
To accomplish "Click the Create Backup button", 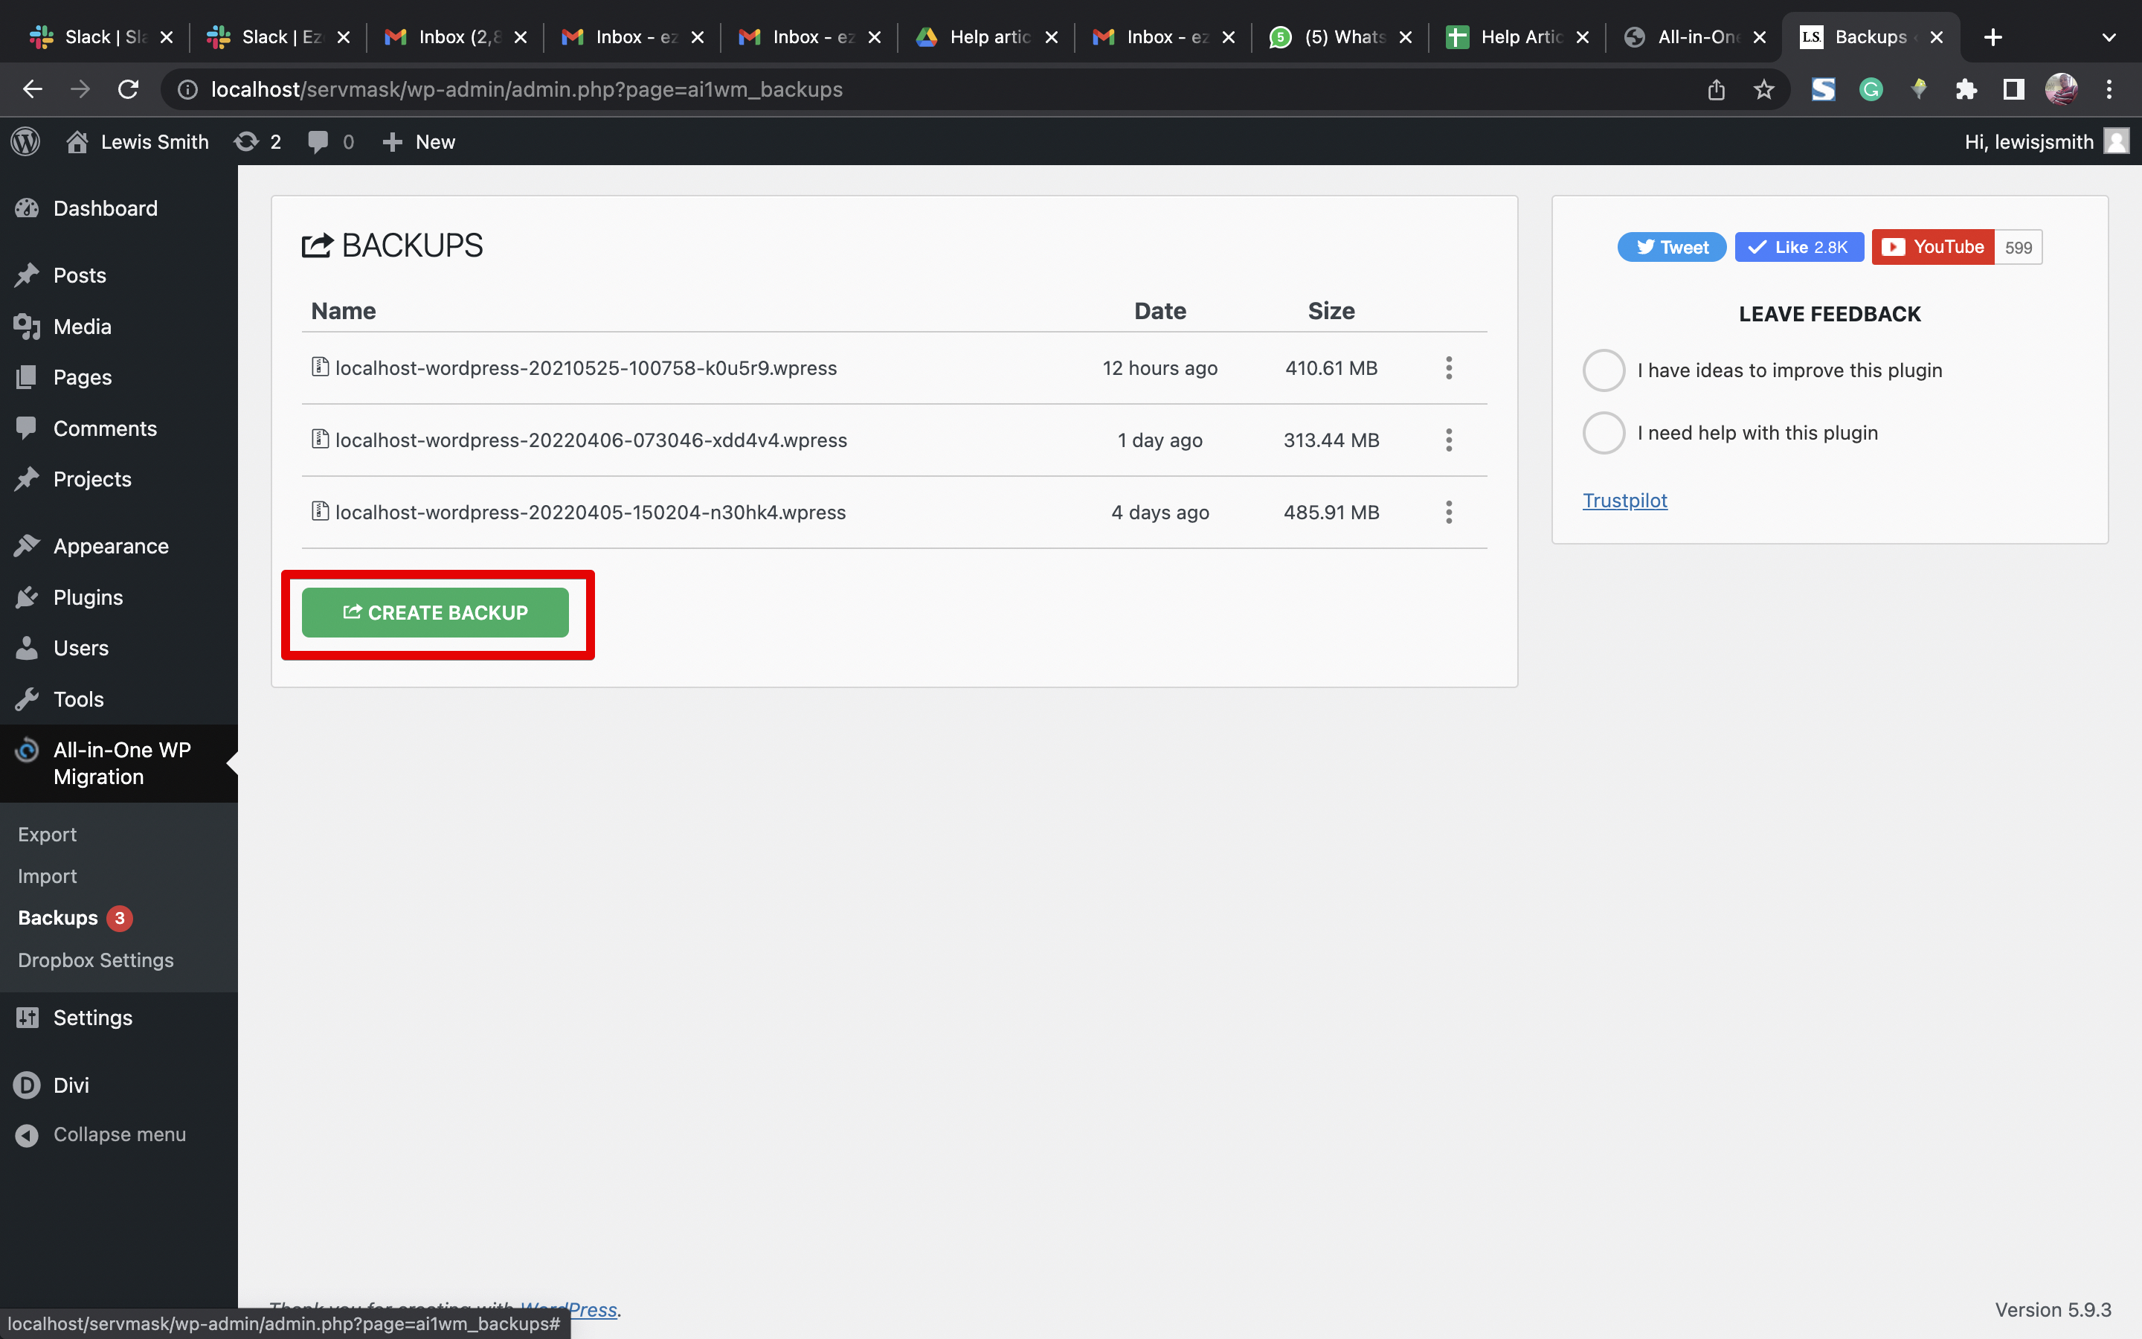I will [x=434, y=613].
